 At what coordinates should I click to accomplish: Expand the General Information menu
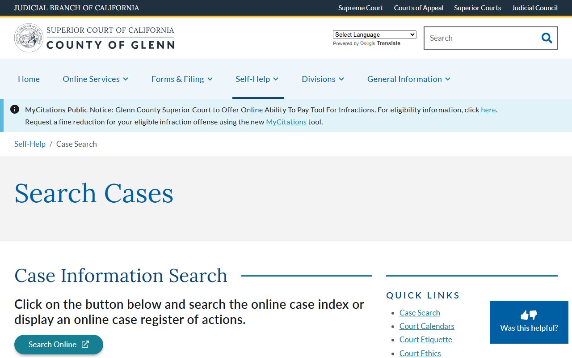click(x=408, y=79)
